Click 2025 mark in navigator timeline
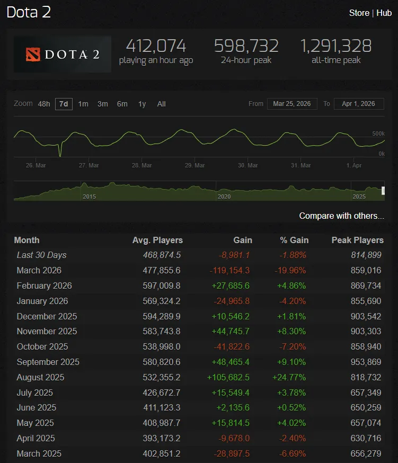Screen dimensions: 398x463 click(x=359, y=197)
